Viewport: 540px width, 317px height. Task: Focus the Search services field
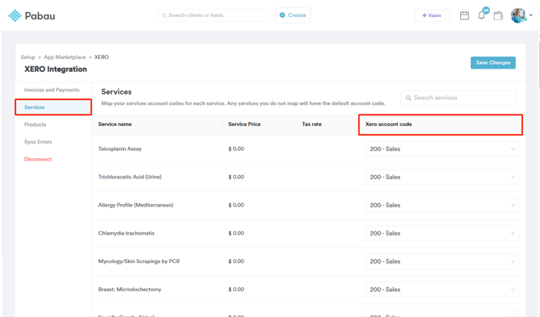coord(459,98)
